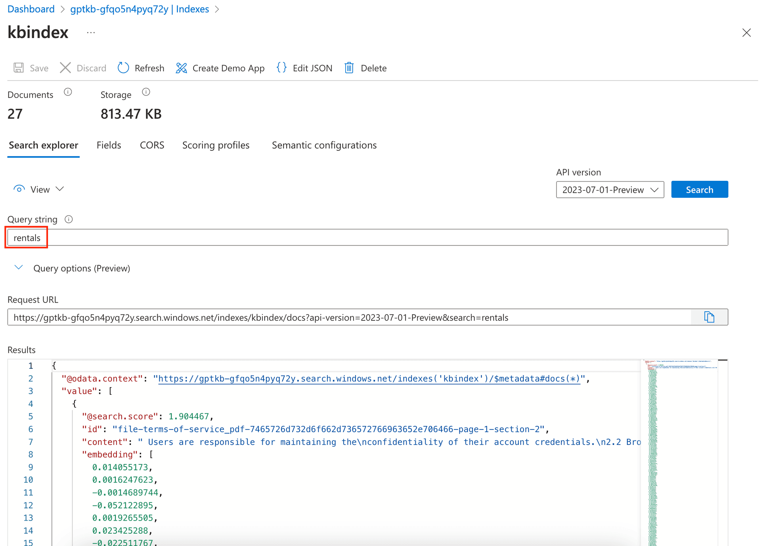Click the Edit JSON braces icon

[282, 68]
